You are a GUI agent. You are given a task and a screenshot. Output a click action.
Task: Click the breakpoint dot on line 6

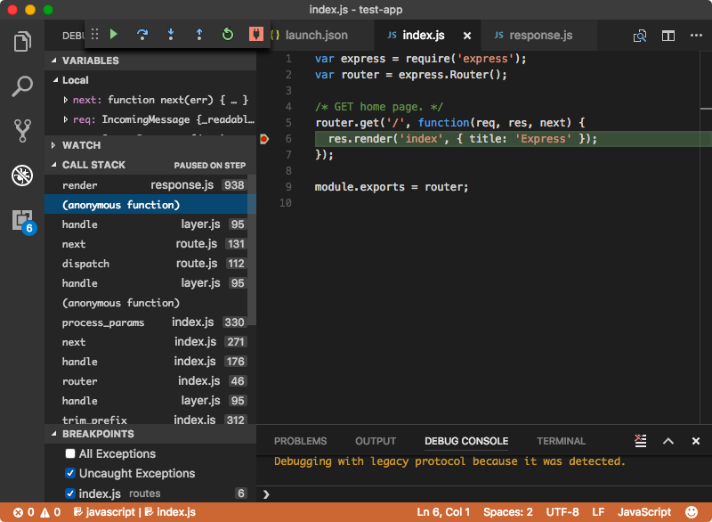pyautogui.click(x=264, y=139)
